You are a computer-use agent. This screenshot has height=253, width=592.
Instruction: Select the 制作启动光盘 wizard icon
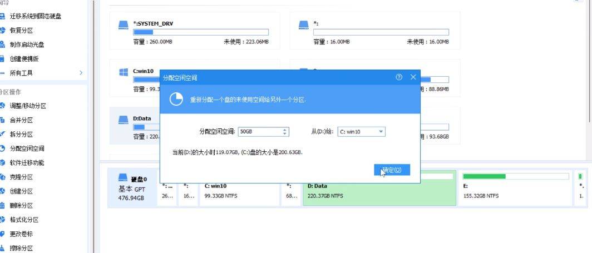3,44
